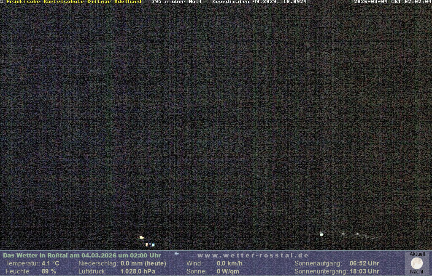432x276 pixels.
Task: Click the moon icon under Aktuell
Action: (x=416, y=263)
